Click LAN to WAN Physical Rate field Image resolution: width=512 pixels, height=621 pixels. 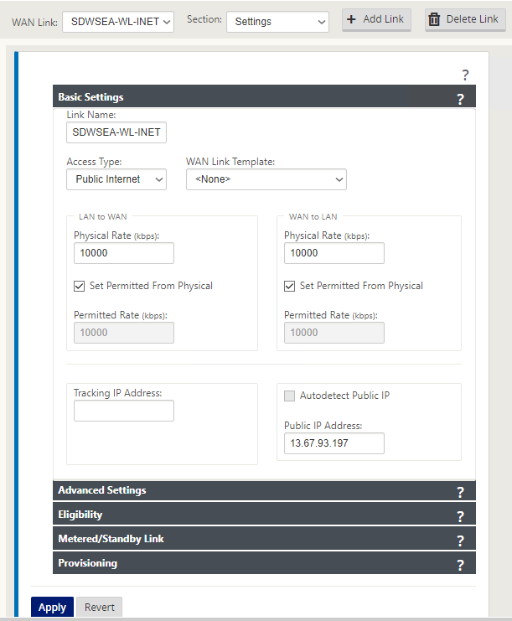click(x=124, y=253)
